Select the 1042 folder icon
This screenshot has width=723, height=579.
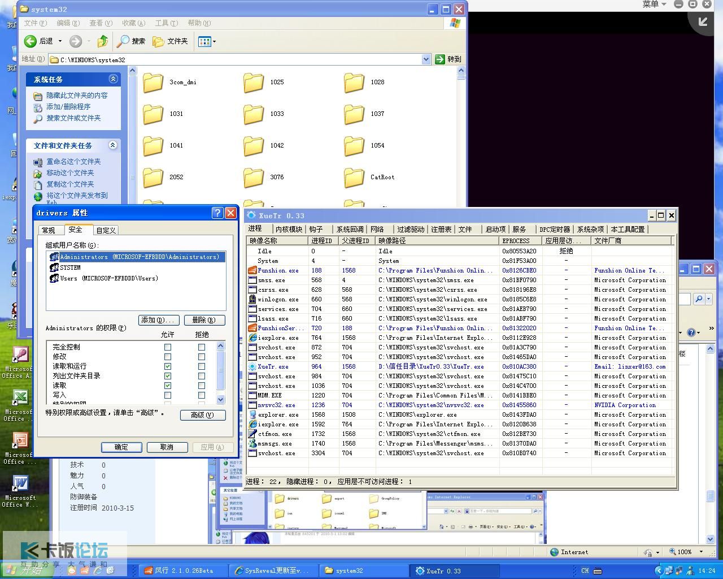tap(254, 146)
